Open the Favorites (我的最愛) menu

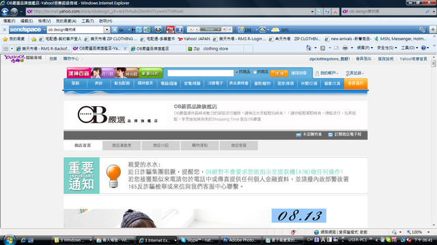click(x=66, y=21)
